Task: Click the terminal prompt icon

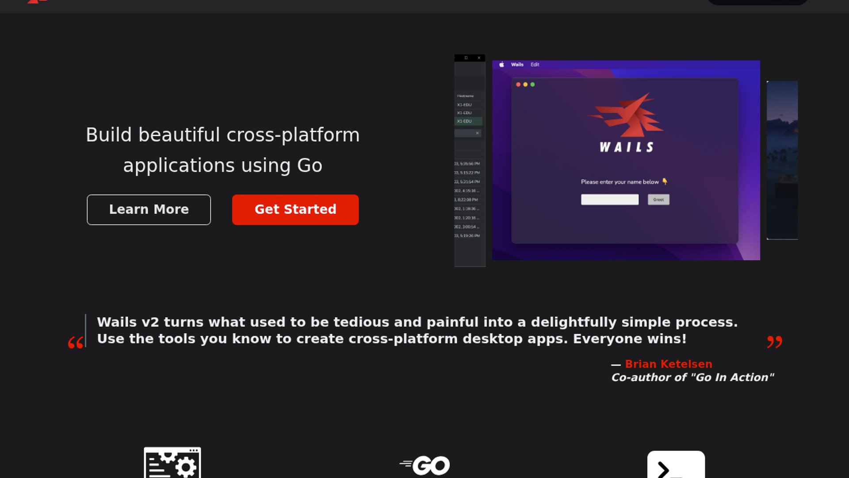Action: [x=676, y=465]
